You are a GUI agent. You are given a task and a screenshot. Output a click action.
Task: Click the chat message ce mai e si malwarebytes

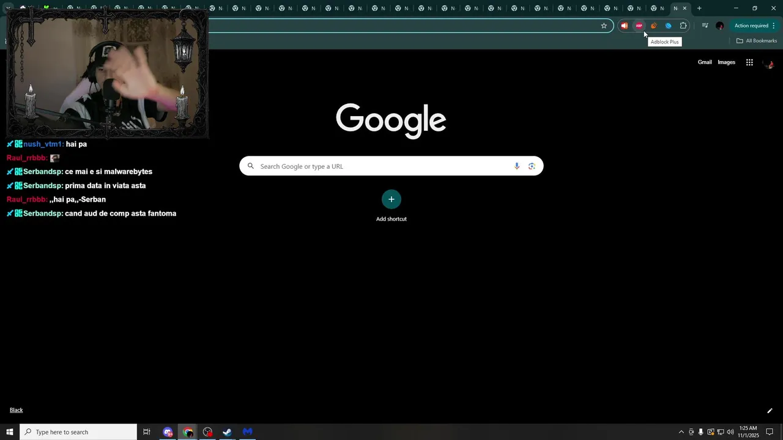(108, 172)
